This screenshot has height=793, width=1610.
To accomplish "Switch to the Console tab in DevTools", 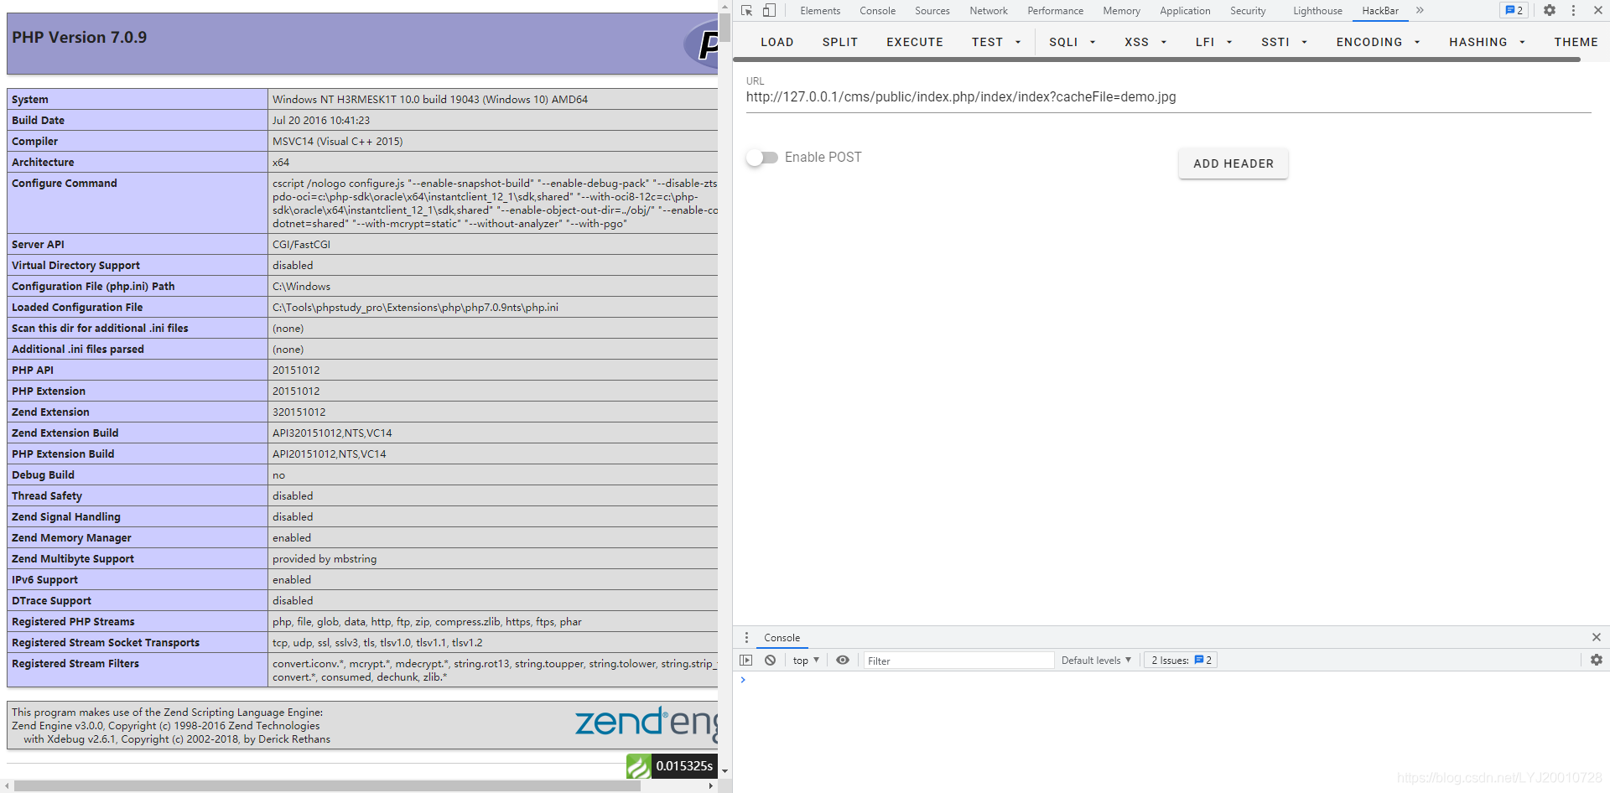I will click(877, 11).
